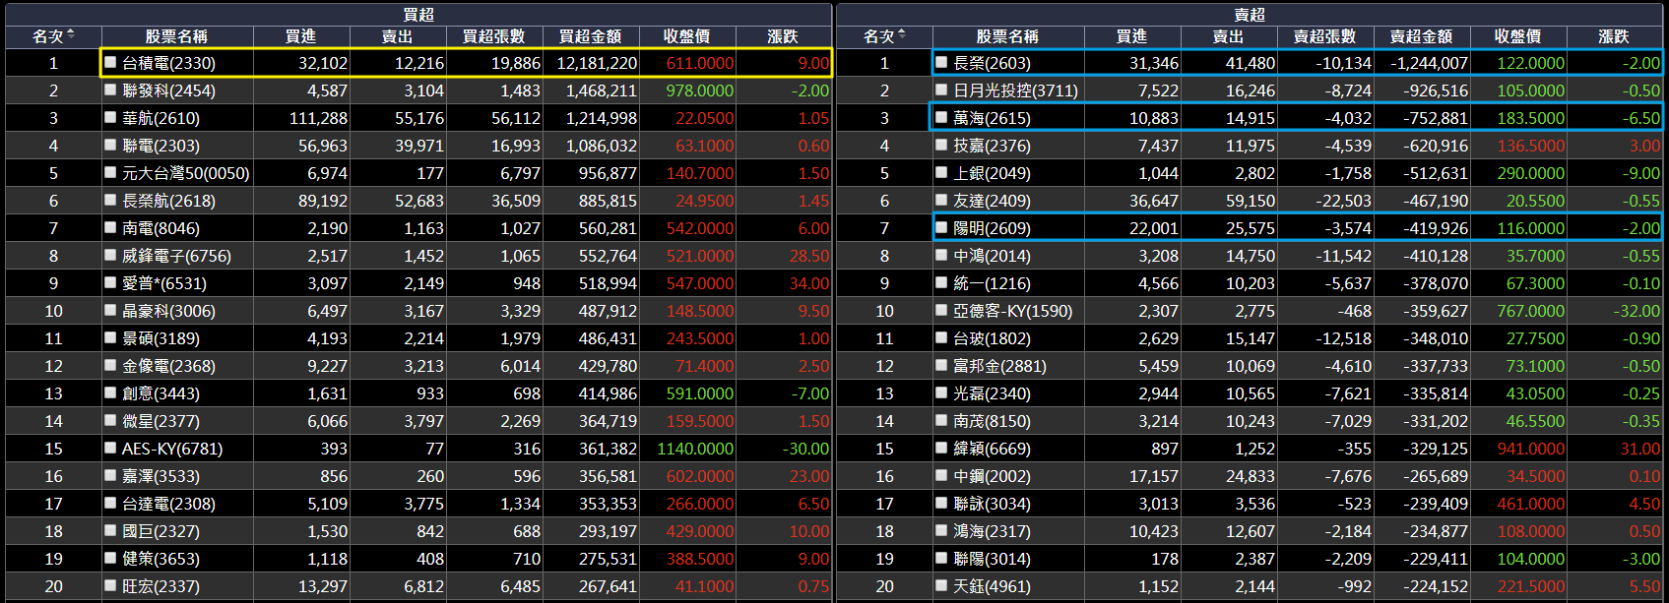Click stock name 聯陽(3014)

coord(992,559)
